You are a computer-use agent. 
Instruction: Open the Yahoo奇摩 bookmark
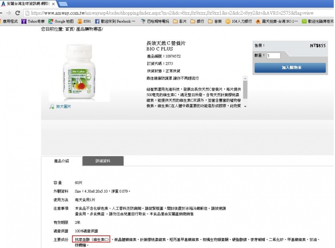33,21
